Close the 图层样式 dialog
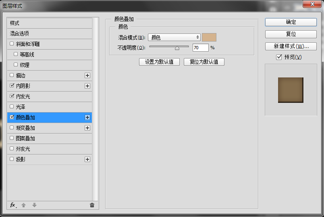The image size is (324, 217). point(312,4)
